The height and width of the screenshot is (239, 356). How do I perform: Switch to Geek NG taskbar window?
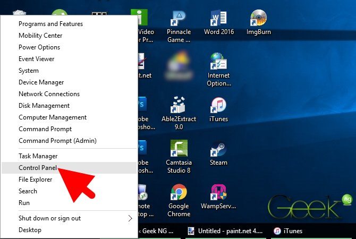tap(159, 231)
